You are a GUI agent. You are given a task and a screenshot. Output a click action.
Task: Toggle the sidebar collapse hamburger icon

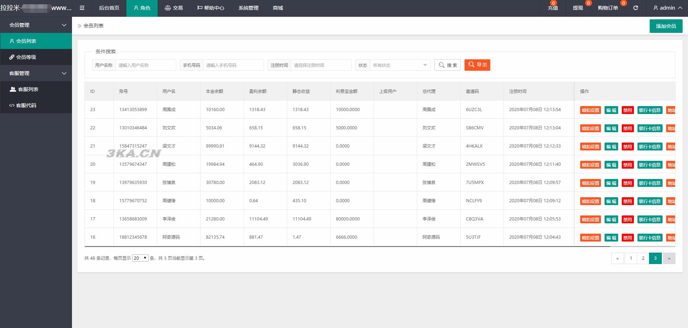click(82, 8)
